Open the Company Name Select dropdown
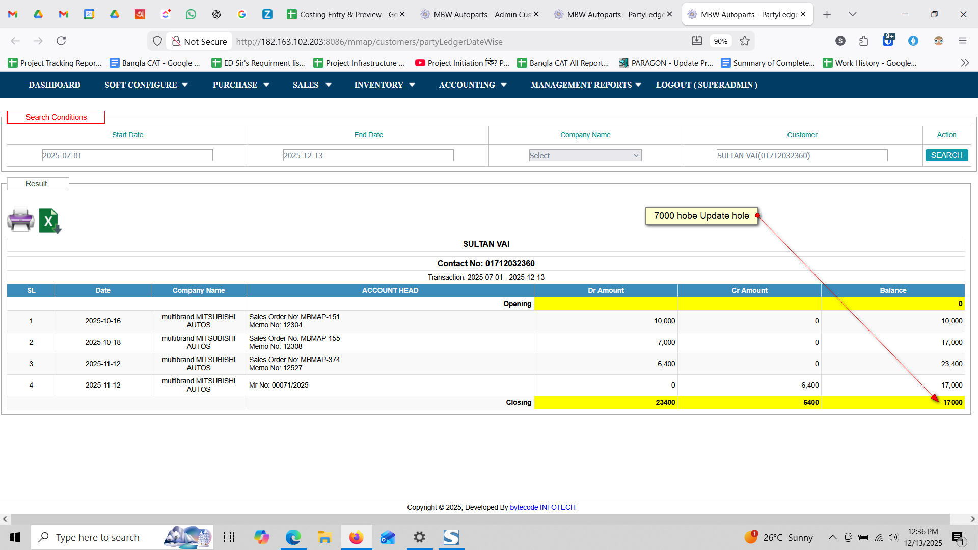 (585, 155)
